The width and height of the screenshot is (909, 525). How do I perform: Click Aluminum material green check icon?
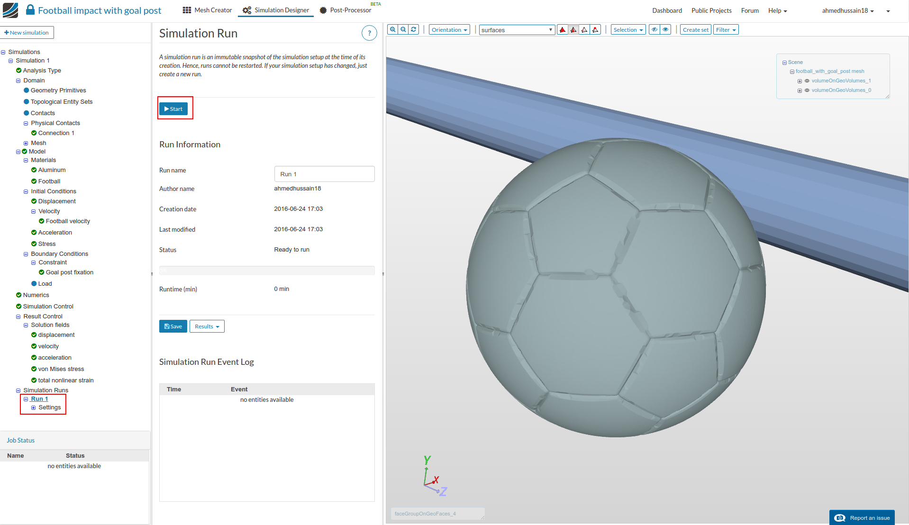[x=34, y=170]
